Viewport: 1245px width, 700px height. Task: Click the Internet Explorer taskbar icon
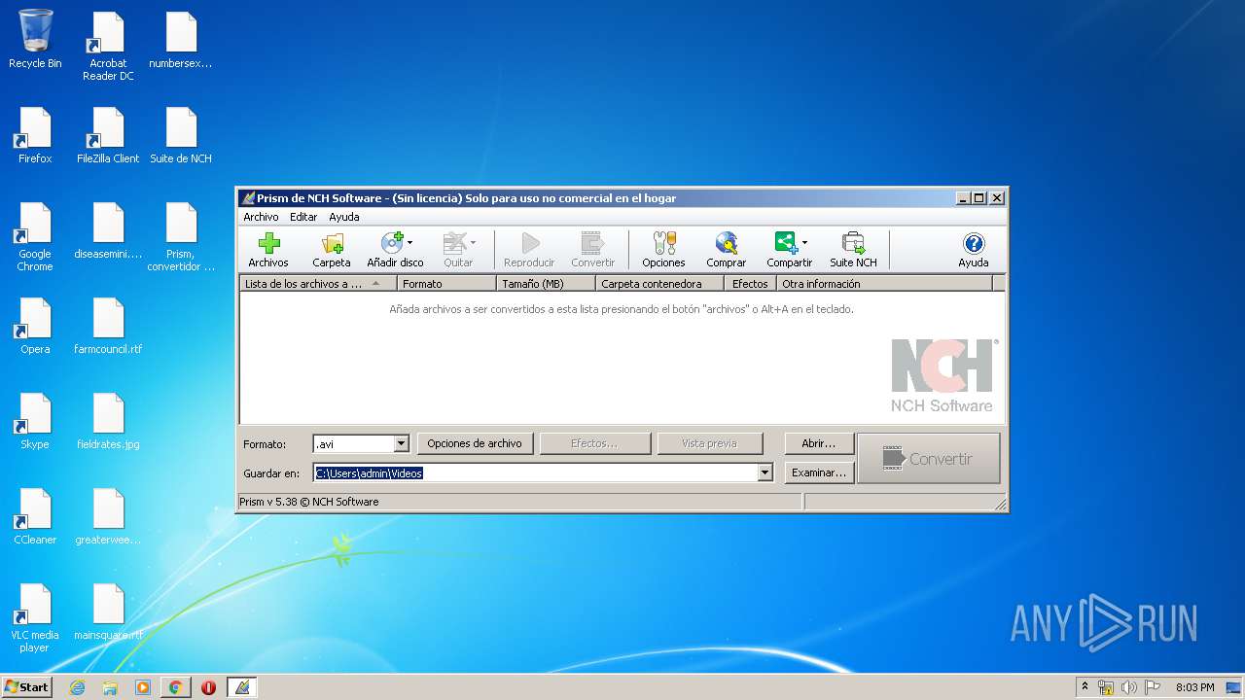(x=77, y=686)
